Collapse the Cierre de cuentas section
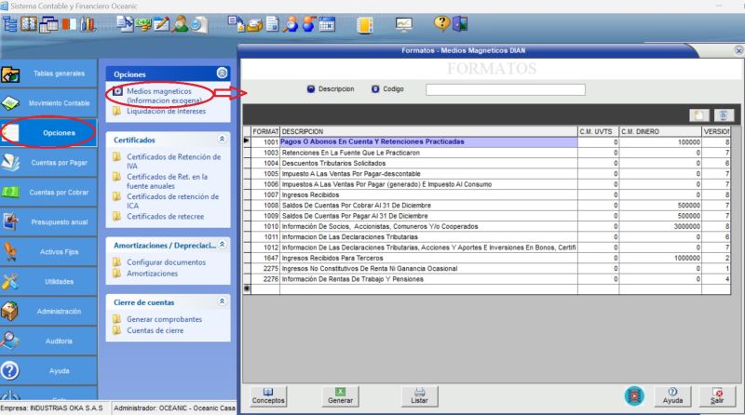Image resolution: width=745 pixels, height=415 pixels. [222, 301]
